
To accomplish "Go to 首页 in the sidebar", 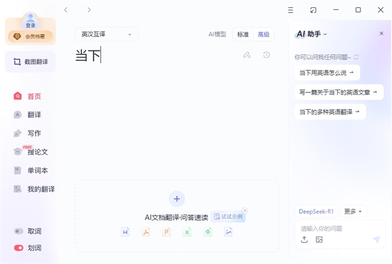I will click(28, 96).
